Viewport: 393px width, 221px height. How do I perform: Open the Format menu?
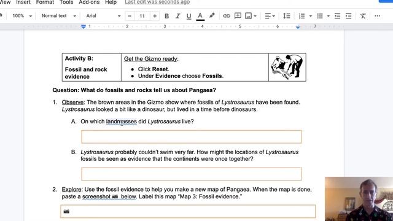point(45,2)
